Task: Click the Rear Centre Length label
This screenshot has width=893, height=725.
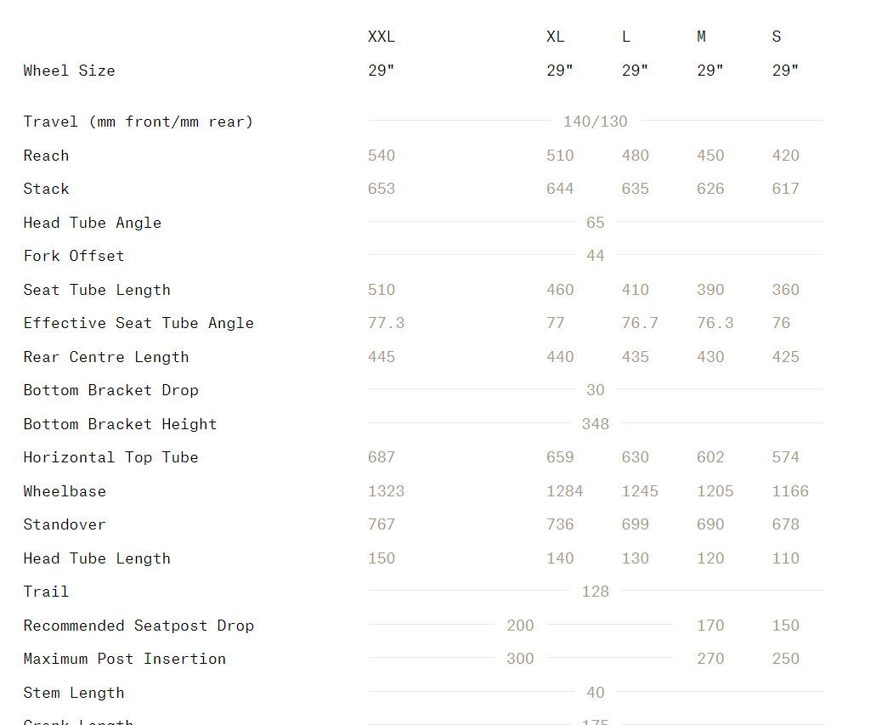Action: pyautogui.click(x=106, y=357)
